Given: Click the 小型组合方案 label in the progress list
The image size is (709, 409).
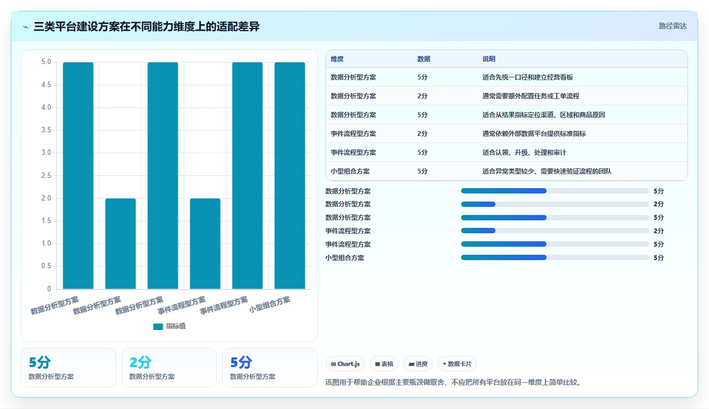Looking at the screenshot, I should pyautogui.click(x=345, y=257).
